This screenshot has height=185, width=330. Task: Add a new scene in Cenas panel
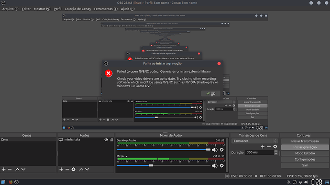point(3,169)
